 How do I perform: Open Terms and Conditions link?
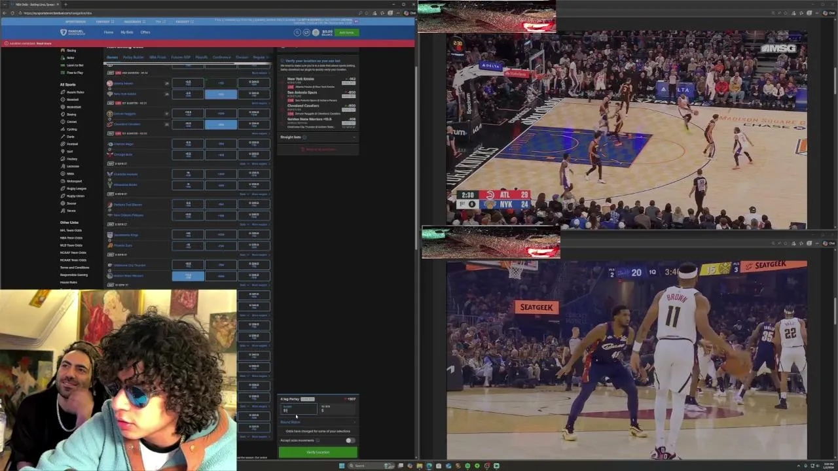75,268
